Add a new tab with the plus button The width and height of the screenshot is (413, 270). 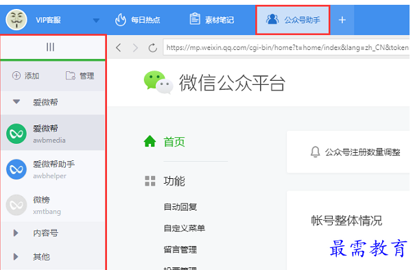(342, 20)
